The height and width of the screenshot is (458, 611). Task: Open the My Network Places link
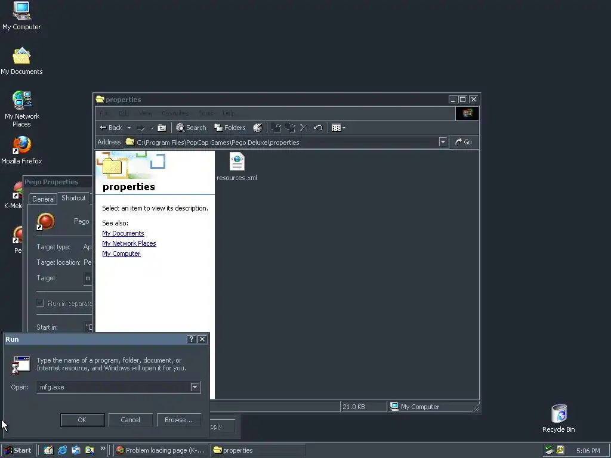tap(129, 243)
